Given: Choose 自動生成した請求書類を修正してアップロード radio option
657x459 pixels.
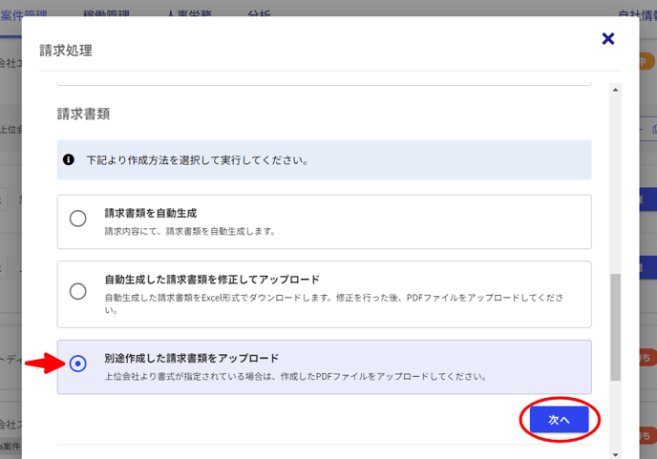Looking at the screenshot, I should [78, 292].
